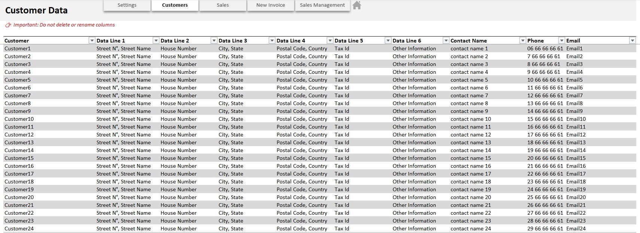Open the Sales Management tab
640x233 pixels.
(x=322, y=5)
